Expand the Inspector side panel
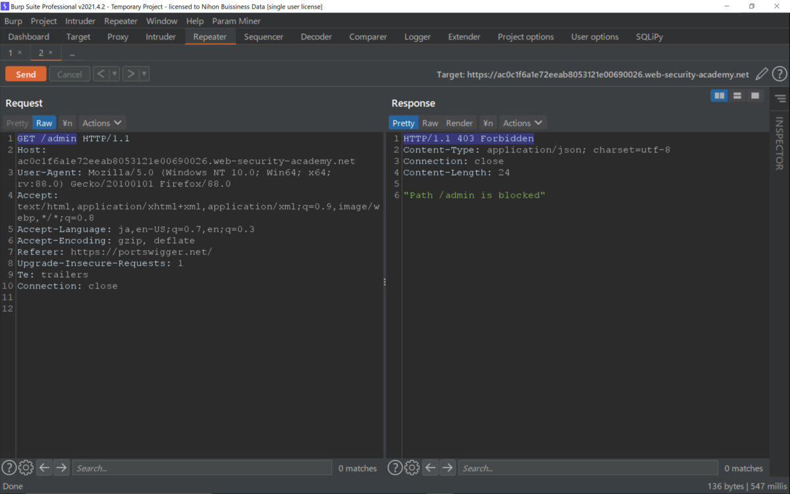 [x=779, y=144]
